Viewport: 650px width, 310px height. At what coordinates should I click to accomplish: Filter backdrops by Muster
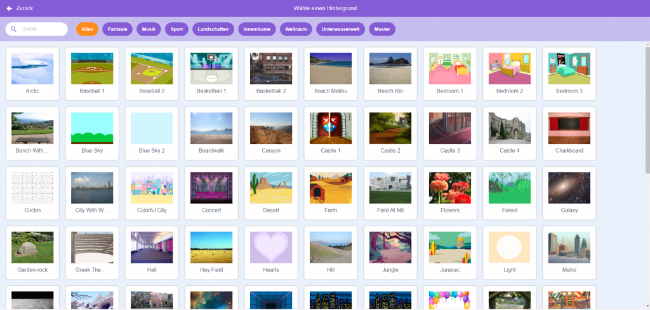382,29
